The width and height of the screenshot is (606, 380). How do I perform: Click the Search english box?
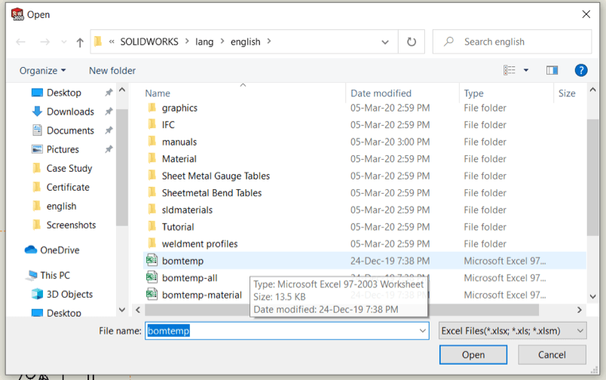[512, 41]
